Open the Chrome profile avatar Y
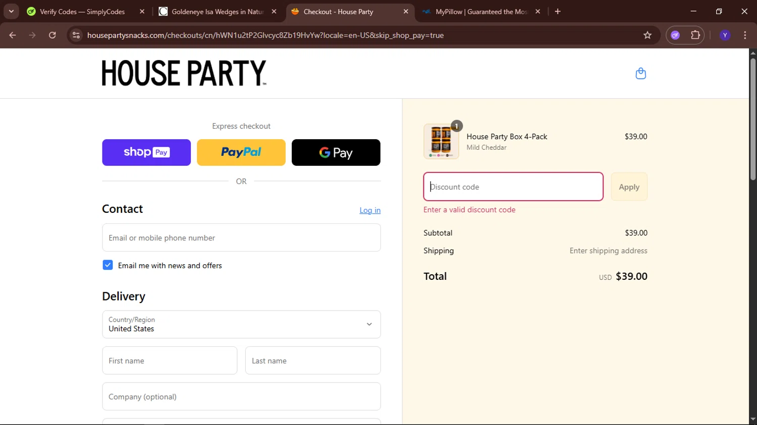Screen dimensions: 757x425 (x=725, y=35)
